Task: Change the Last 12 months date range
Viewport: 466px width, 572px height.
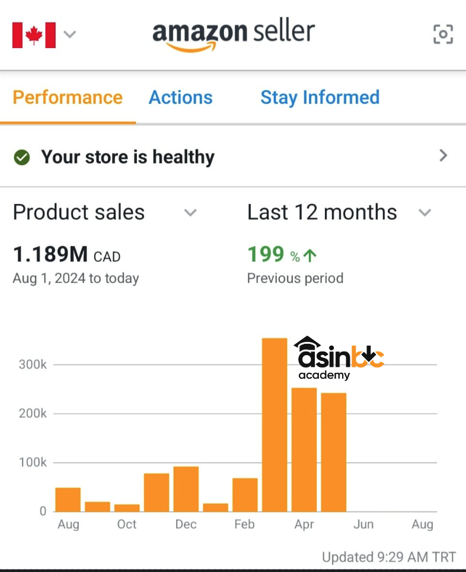Action: 424,213
